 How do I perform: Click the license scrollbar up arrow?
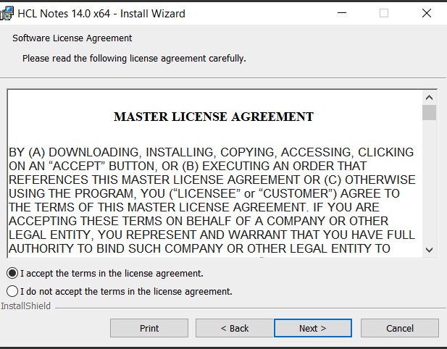[x=429, y=97]
